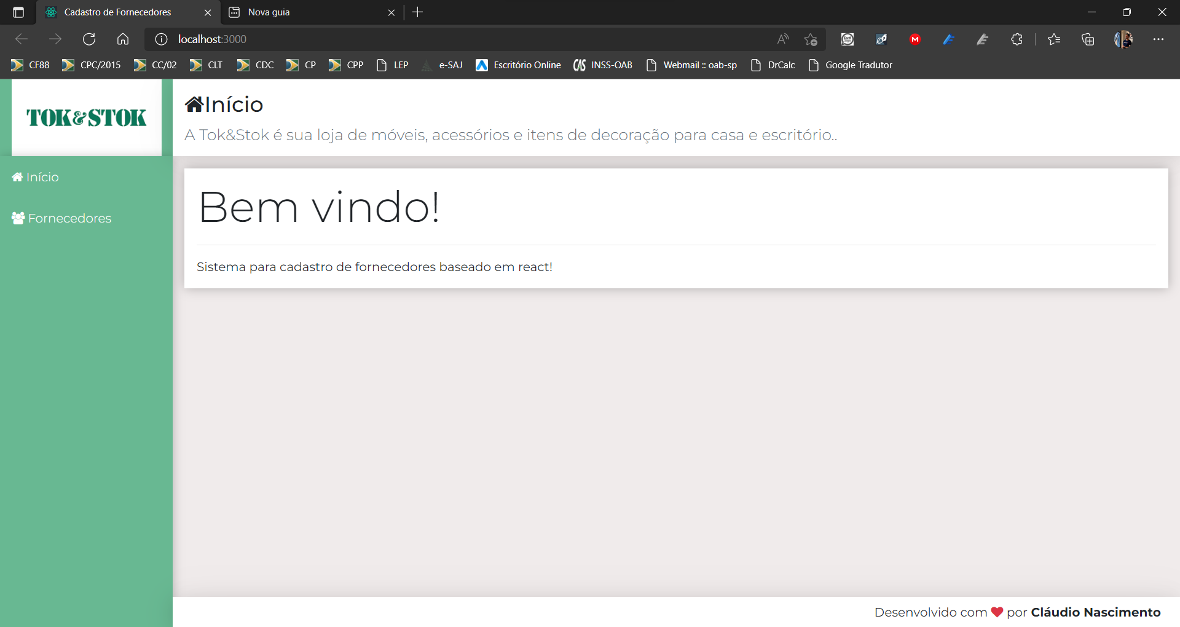Toggle add this page to favorites

(811, 39)
